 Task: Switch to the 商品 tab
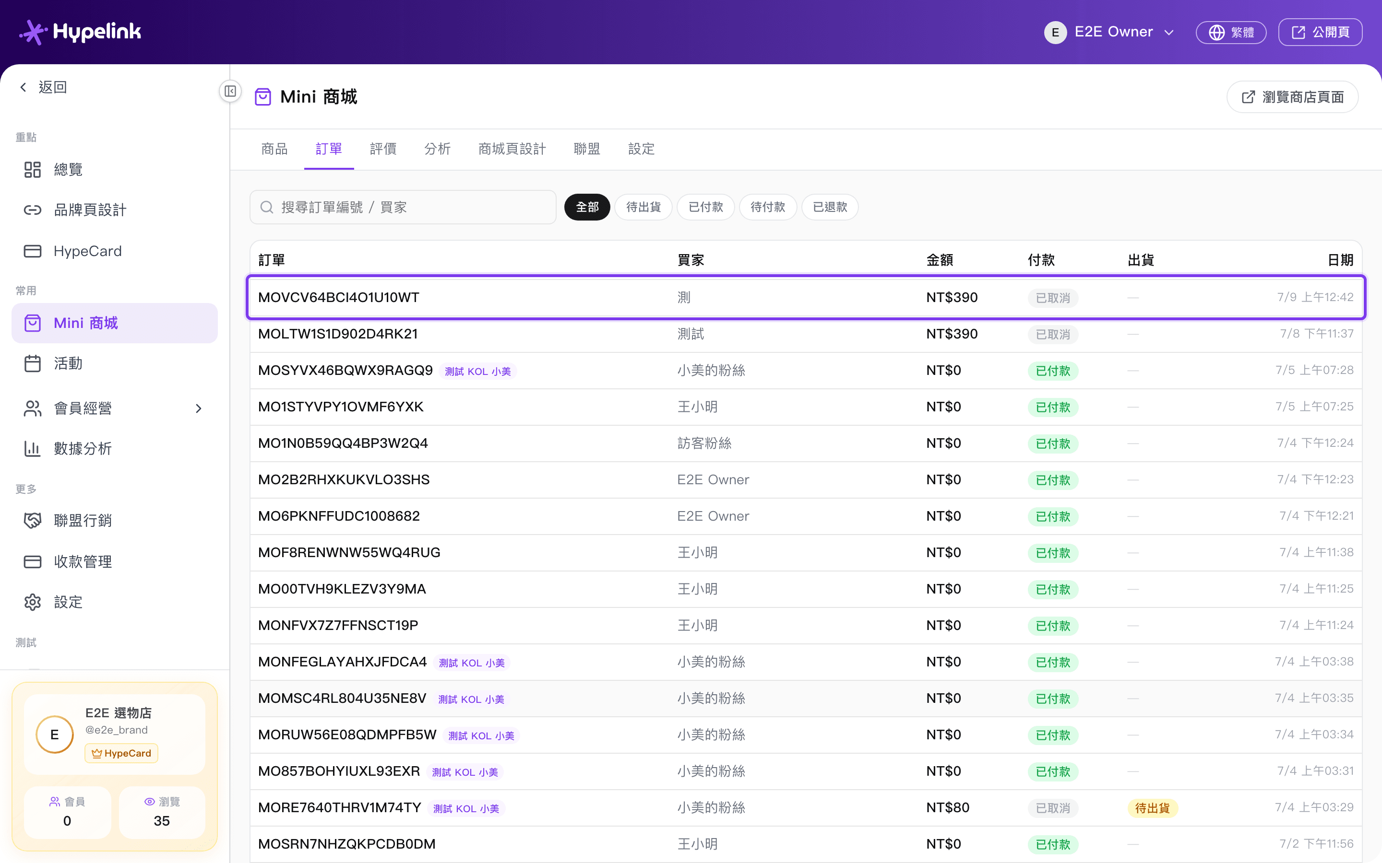(274, 149)
